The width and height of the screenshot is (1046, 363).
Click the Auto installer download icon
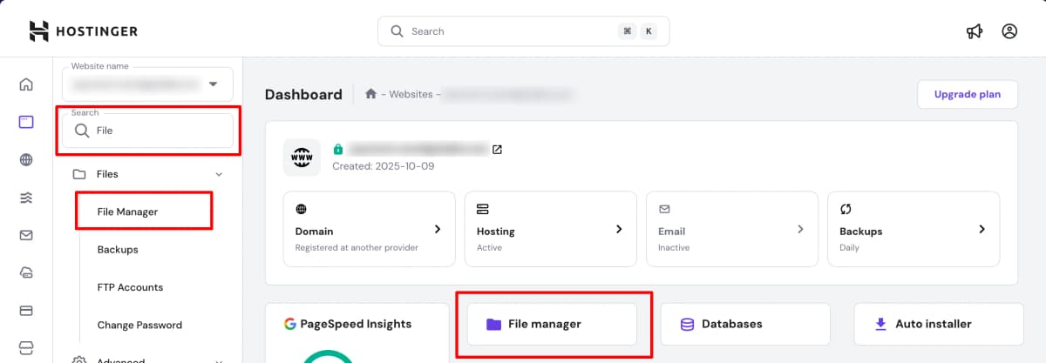tap(880, 324)
